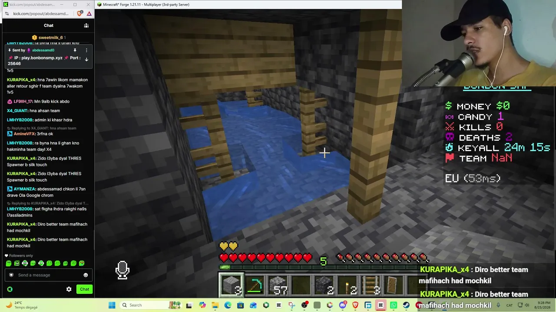Insert the angry square green emote
The width and height of the screenshot is (556, 312).
click(x=17, y=263)
